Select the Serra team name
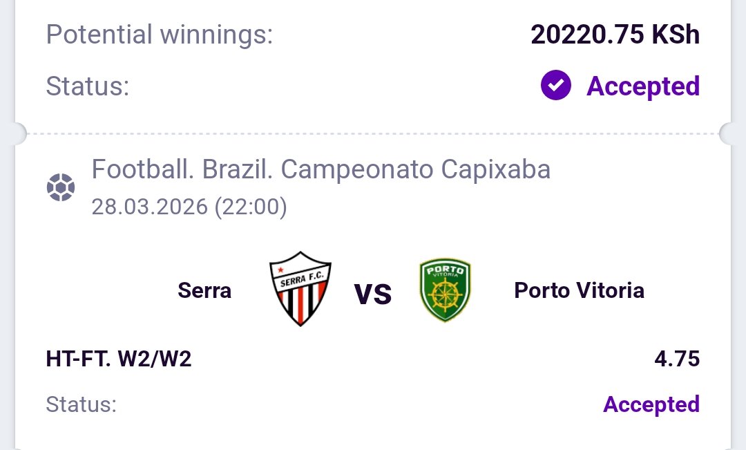The width and height of the screenshot is (746, 450). tap(204, 290)
